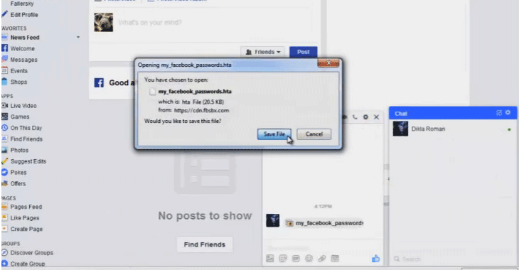This screenshot has height=270, width=519.
Task: Click the camera icon in chat toolbar
Action: [335, 259]
